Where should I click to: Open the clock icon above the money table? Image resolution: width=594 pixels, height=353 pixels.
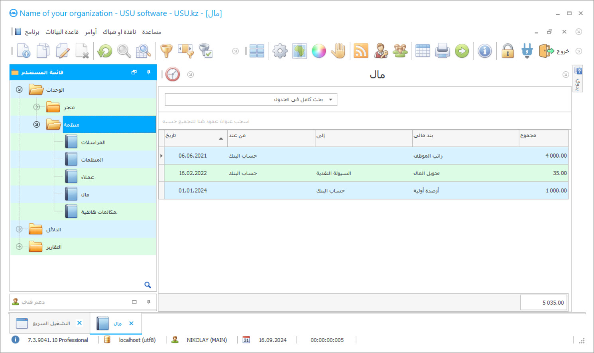point(173,74)
